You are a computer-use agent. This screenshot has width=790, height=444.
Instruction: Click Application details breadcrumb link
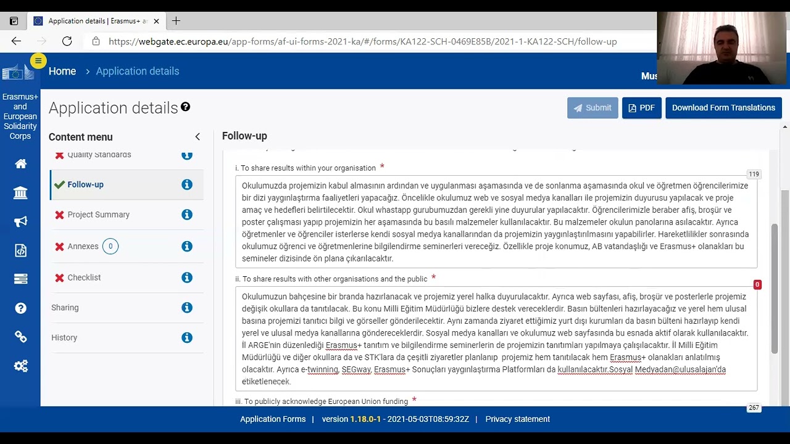point(138,71)
